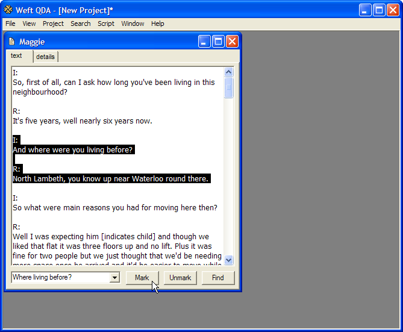Click the Find button
Screen dimensions: 403x332
pos(217,278)
